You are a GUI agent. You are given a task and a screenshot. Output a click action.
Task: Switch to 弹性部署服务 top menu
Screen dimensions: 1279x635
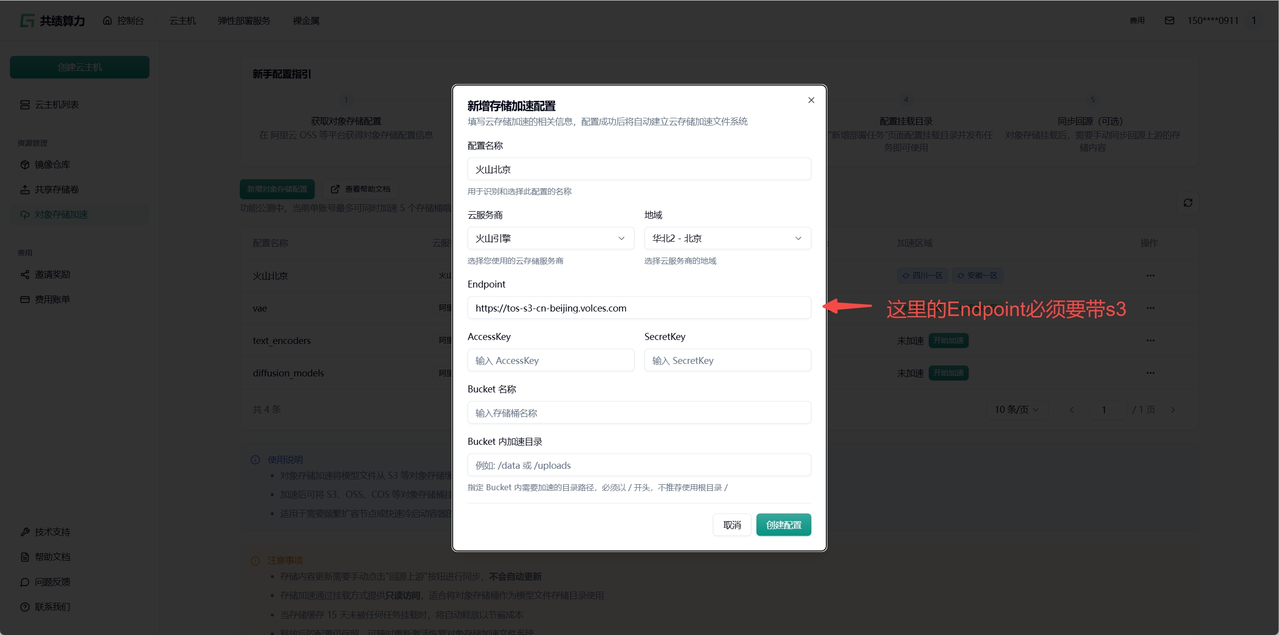tap(244, 21)
